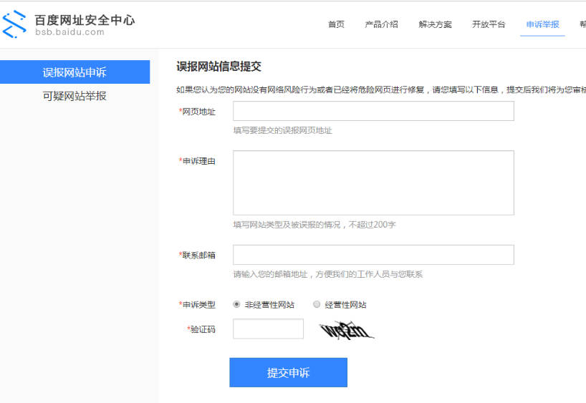The width and height of the screenshot is (586, 403).
Task: Click the 百度网址安全中心 site title
Action: tap(85, 19)
